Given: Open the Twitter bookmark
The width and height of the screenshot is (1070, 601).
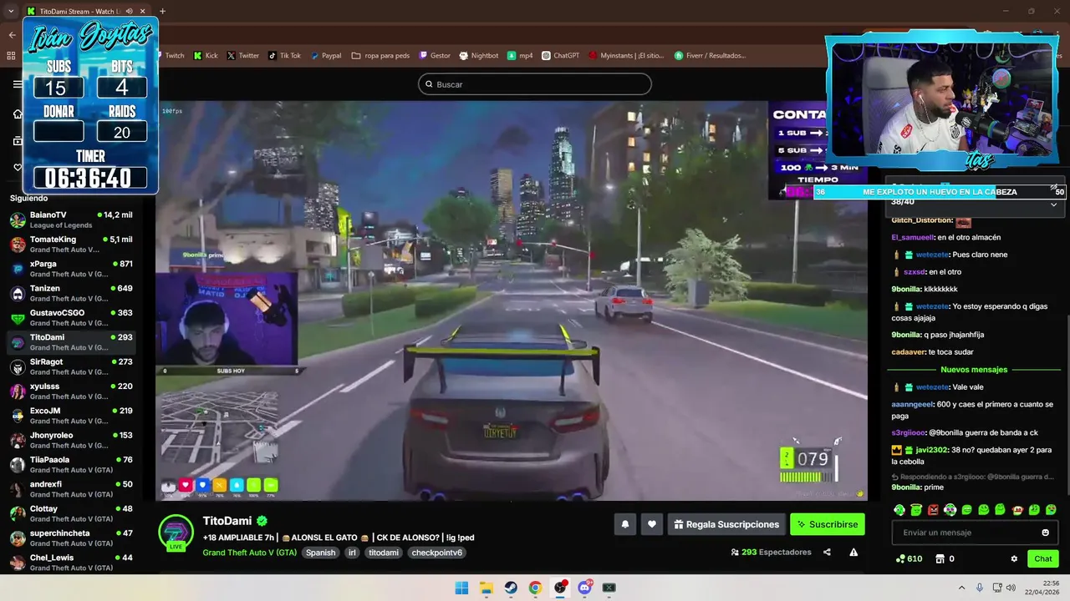Looking at the screenshot, I should pos(243,56).
